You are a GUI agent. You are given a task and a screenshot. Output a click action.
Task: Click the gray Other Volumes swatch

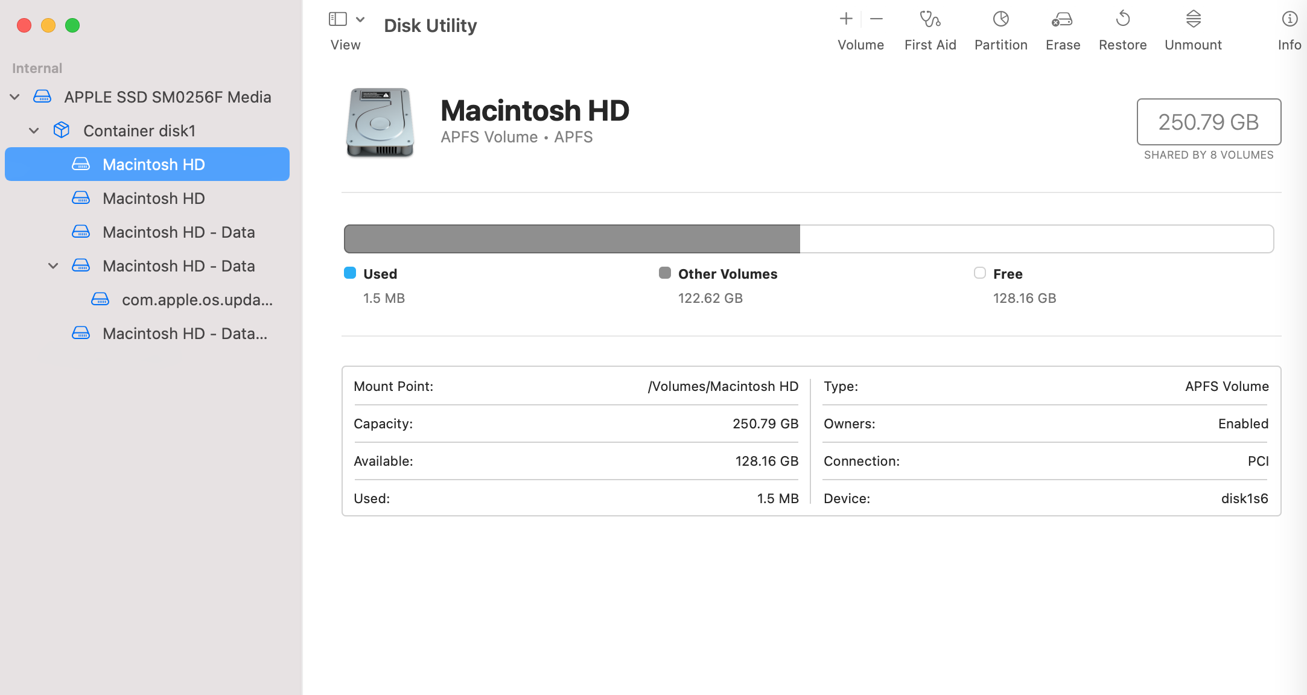point(664,273)
